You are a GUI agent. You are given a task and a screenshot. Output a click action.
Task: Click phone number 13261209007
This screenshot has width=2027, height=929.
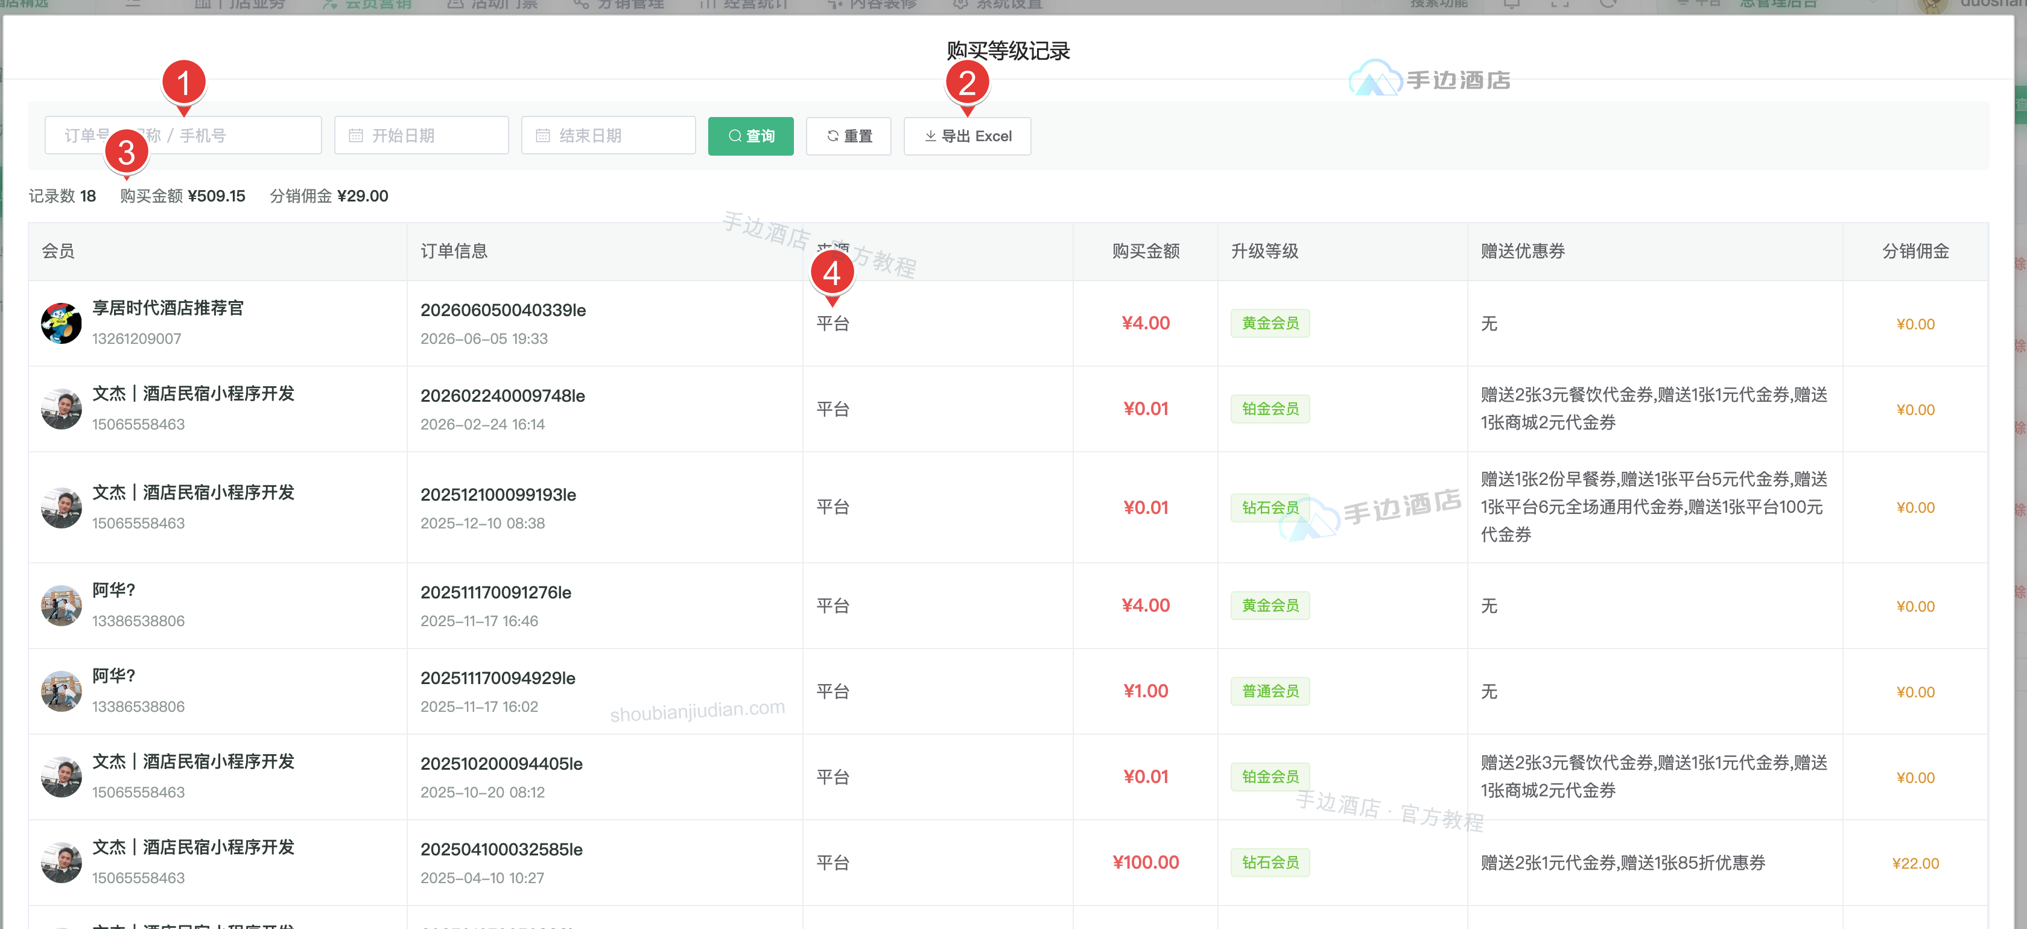pyautogui.click(x=136, y=339)
